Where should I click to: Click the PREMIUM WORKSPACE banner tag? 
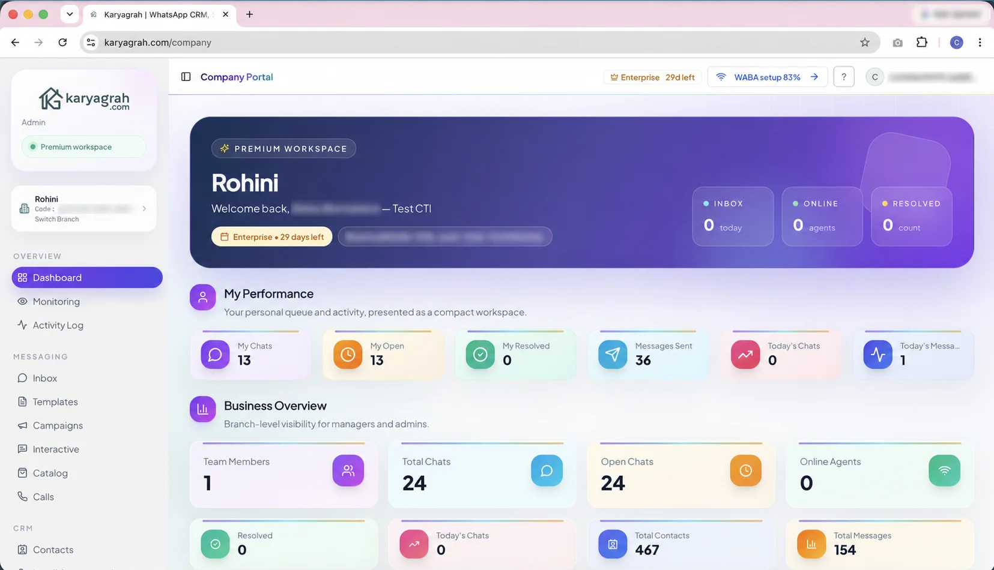283,148
